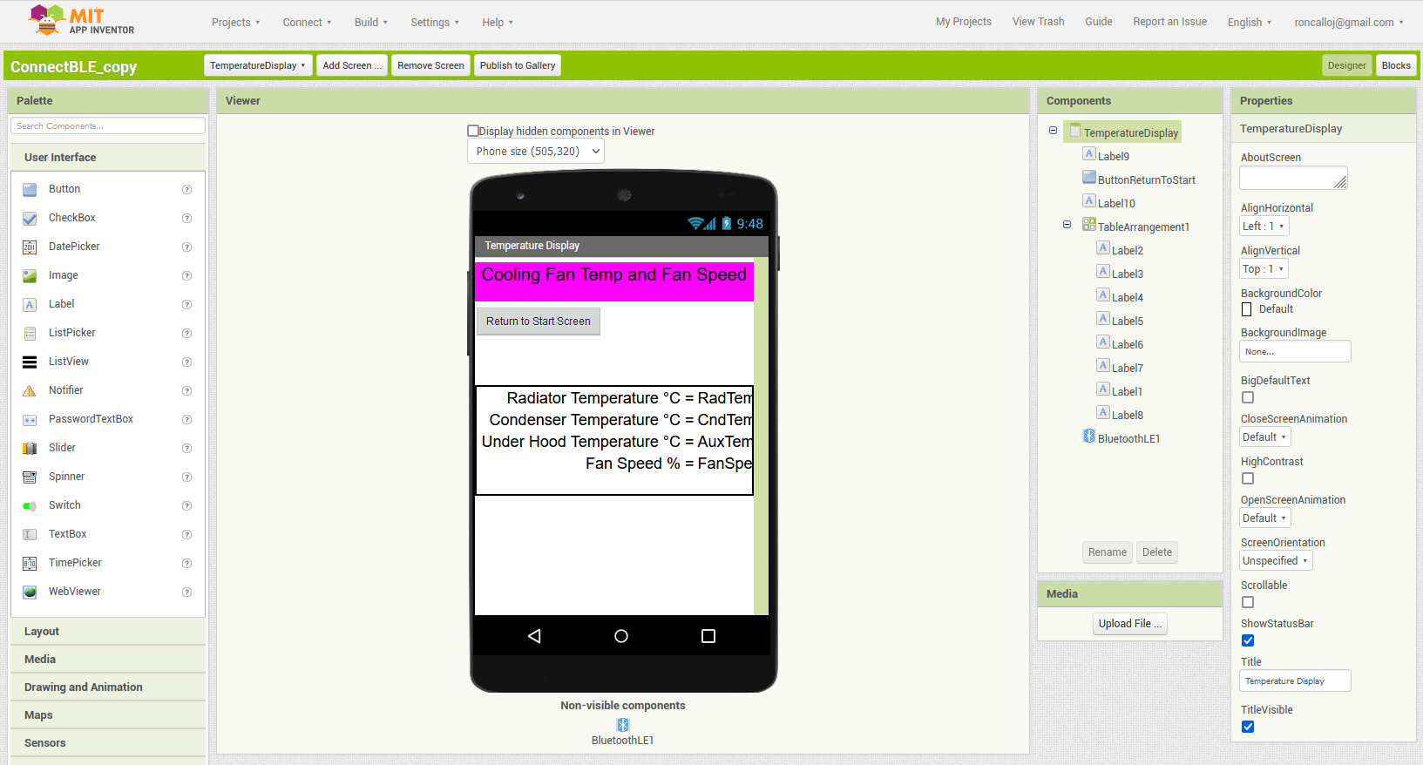This screenshot has width=1423, height=765.
Task: Collapse the TableArrangement1 tree node
Action: [x=1067, y=225]
